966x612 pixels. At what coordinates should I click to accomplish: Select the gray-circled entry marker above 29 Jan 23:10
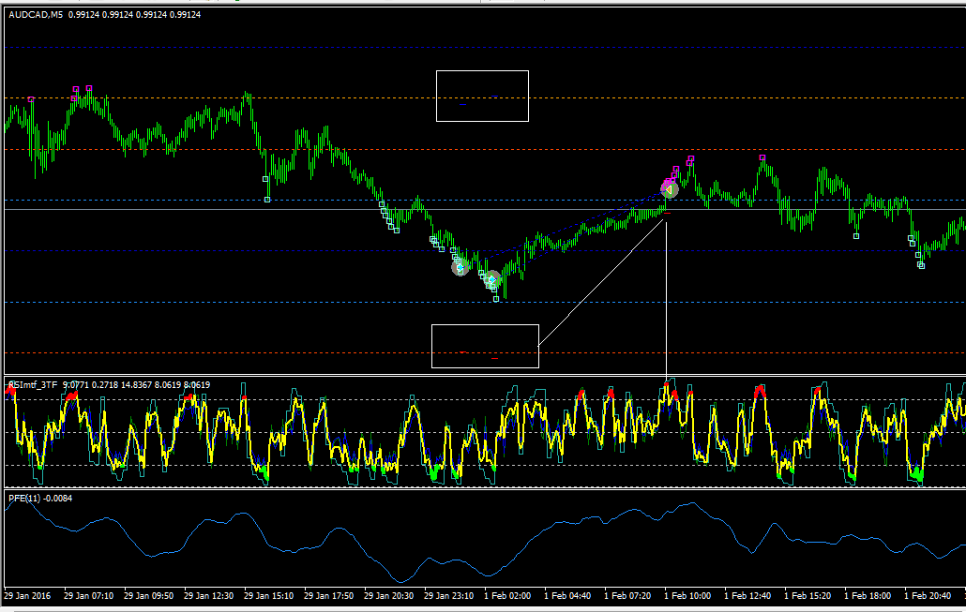(460, 267)
